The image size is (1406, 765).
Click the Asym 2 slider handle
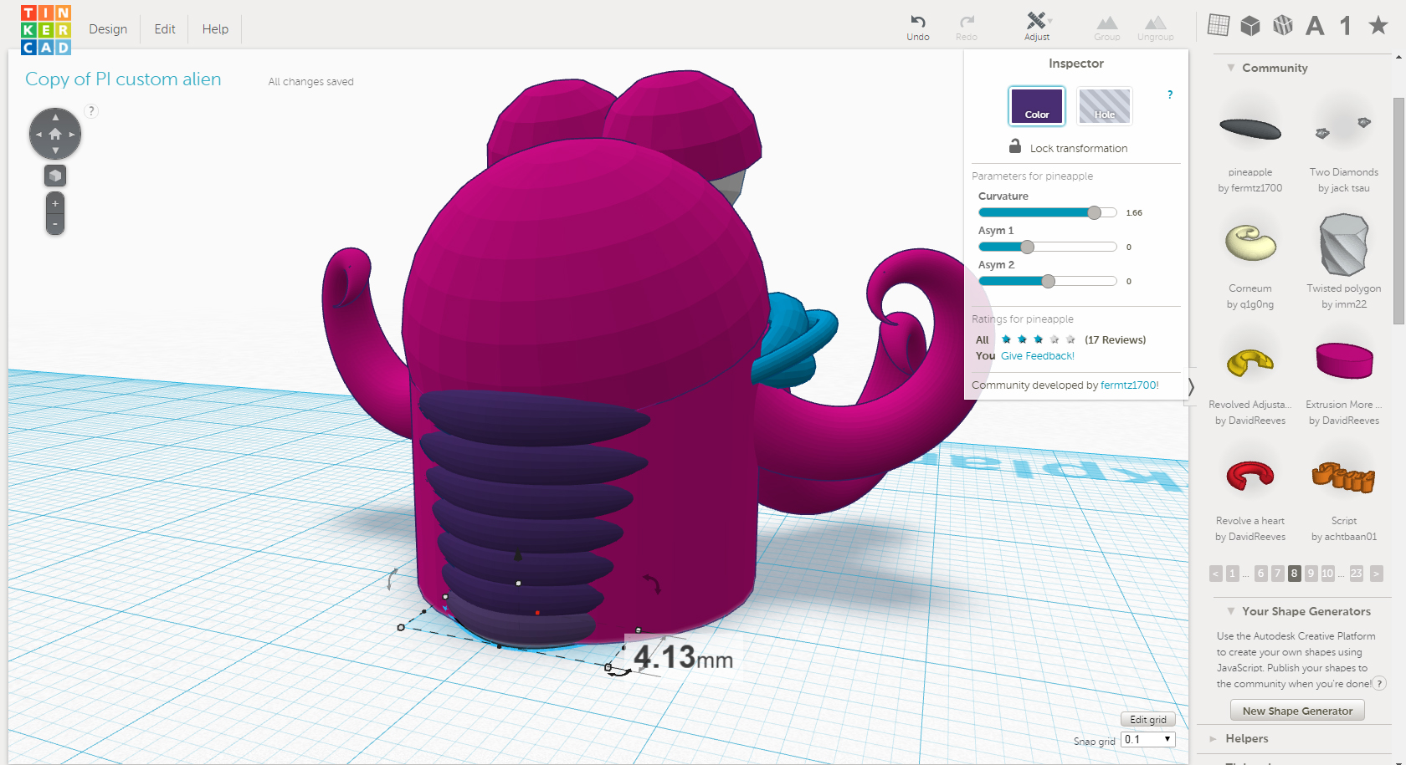coord(1048,281)
